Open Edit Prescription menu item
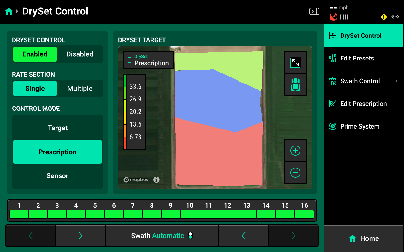Viewport: 404px width, 252px height. (364, 104)
